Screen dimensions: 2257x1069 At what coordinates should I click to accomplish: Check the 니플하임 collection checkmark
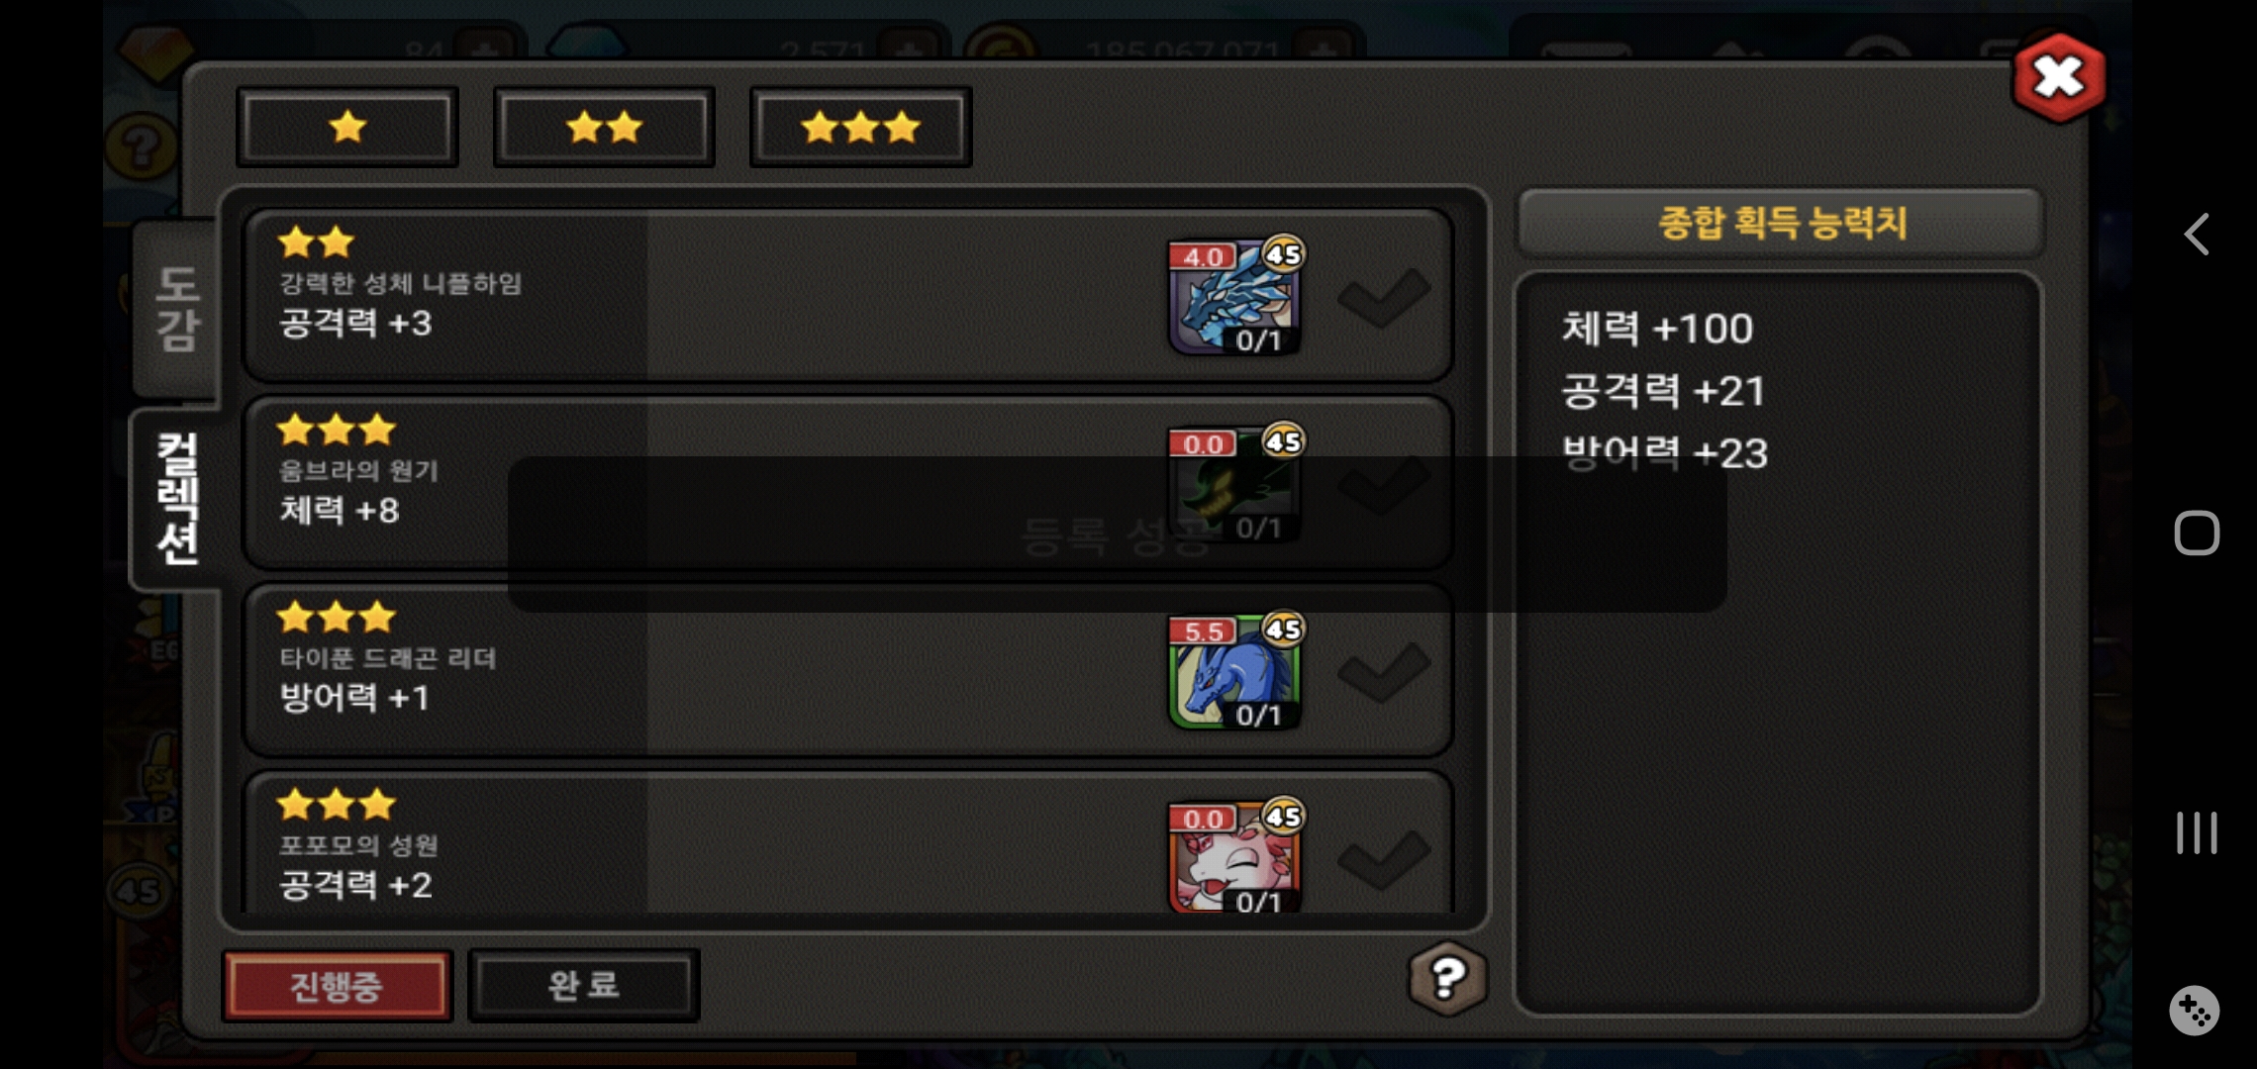coord(1384,297)
